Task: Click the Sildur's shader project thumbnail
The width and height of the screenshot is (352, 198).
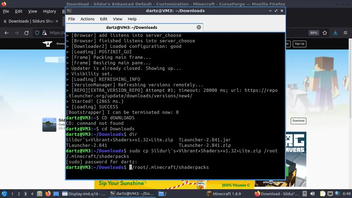Action: pyautogui.click(x=49, y=125)
